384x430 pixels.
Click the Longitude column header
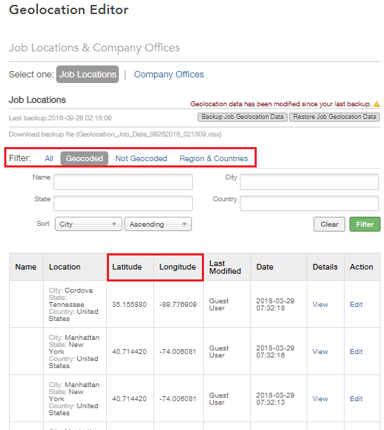[x=178, y=267]
